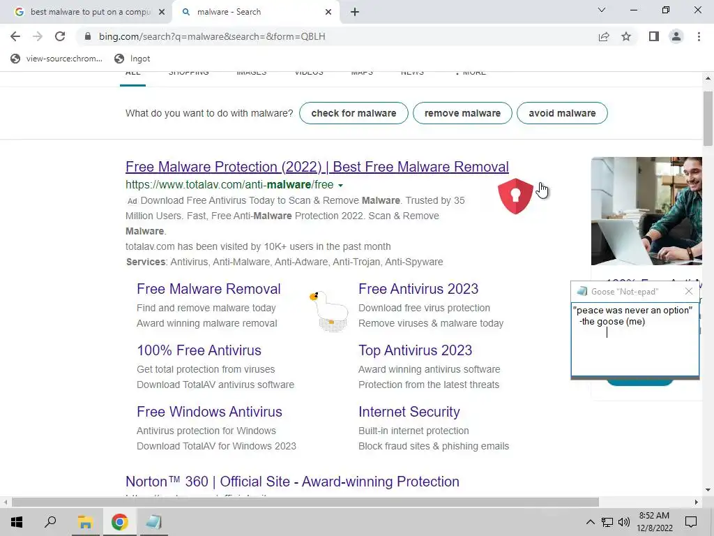Click 'check for malware' suggestion pill
The image size is (714, 536).
(354, 113)
